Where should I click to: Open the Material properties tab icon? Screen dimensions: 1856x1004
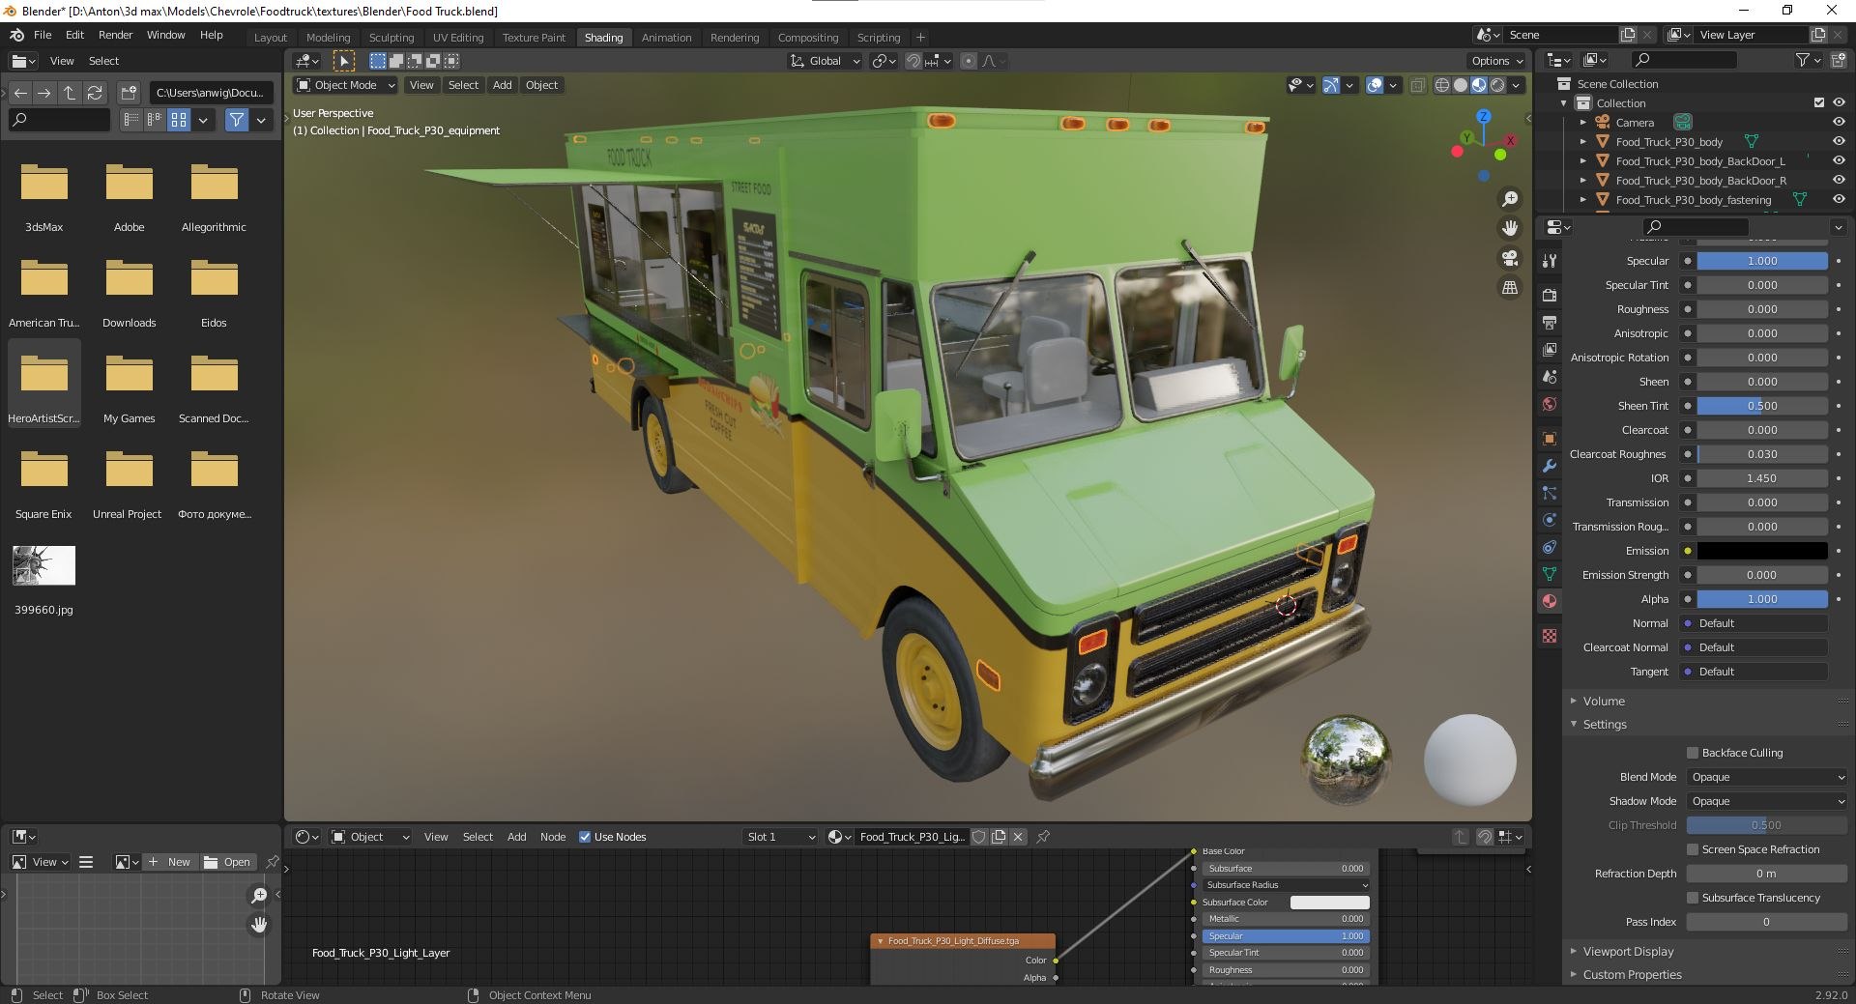coord(1550,601)
